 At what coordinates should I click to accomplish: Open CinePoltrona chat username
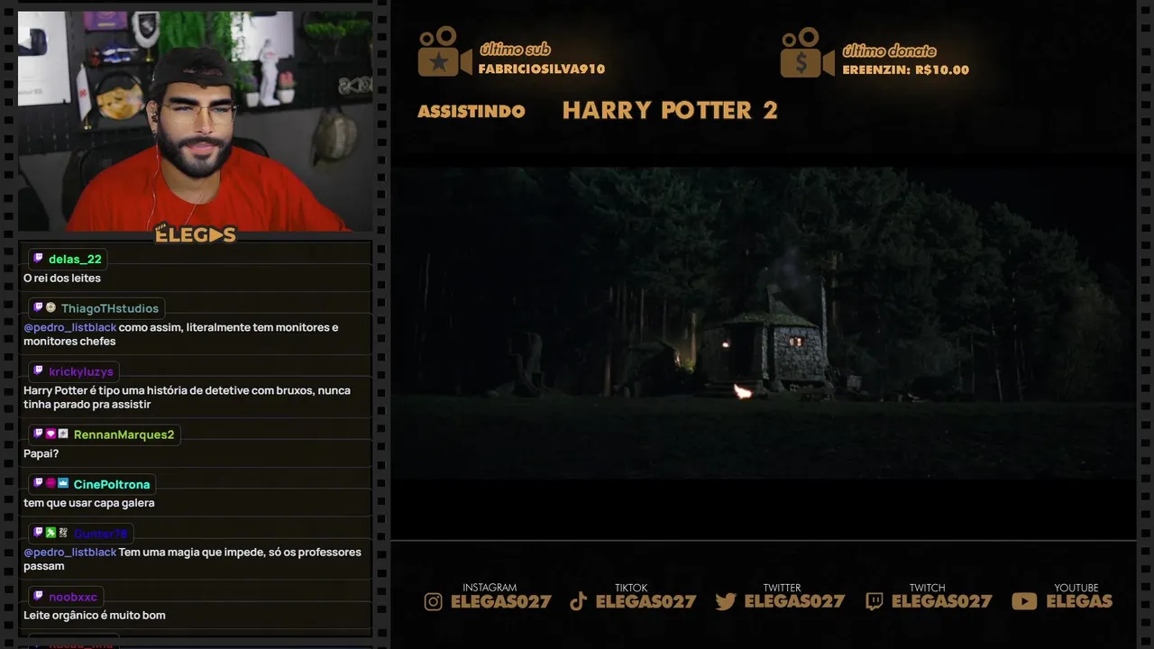[x=112, y=484]
